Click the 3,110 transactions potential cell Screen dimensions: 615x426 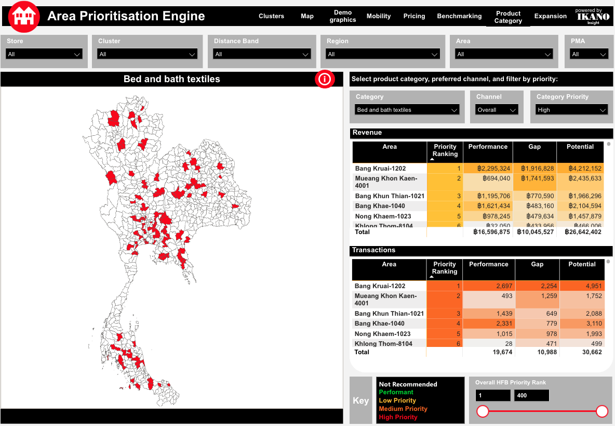coord(582,324)
